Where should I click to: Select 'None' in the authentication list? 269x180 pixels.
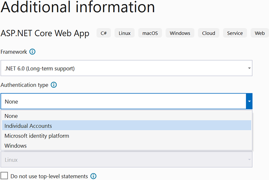click(126, 116)
